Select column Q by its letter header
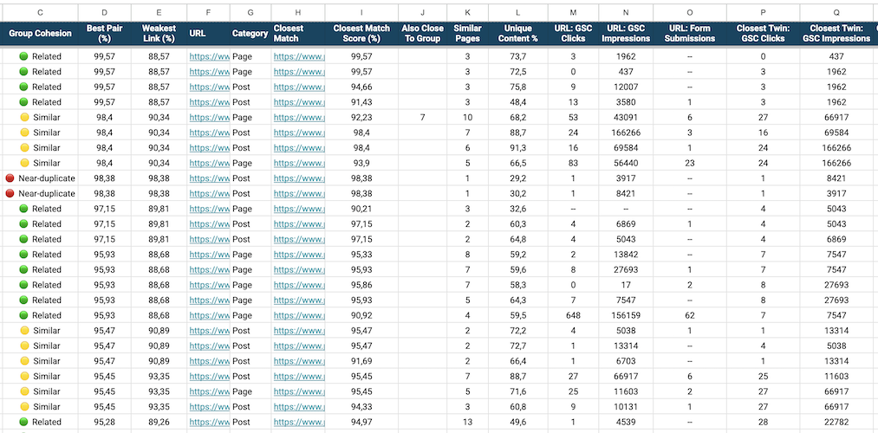 point(836,12)
